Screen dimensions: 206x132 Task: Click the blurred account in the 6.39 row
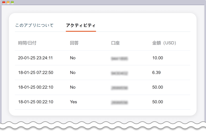click(x=120, y=73)
